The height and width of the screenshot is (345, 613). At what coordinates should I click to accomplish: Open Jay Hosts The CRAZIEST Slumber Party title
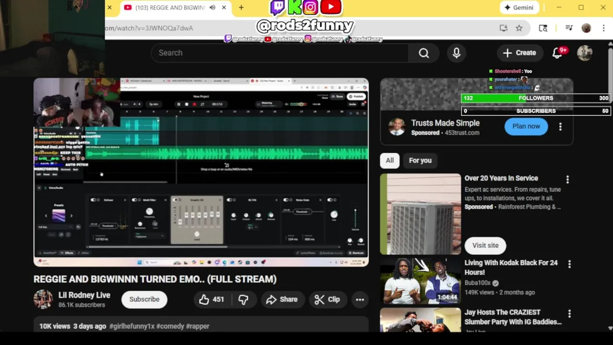click(513, 317)
